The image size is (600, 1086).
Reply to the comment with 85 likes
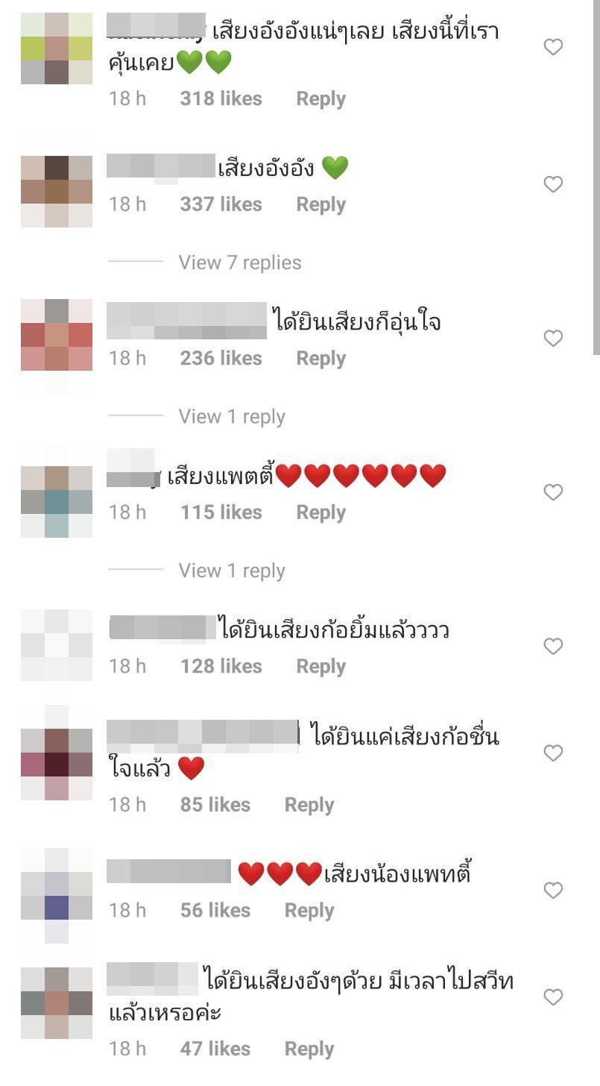pyautogui.click(x=309, y=806)
